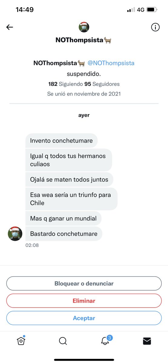This screenshot has height=364, width=168.
Task: Tap the header profile avatar
Action: pyautogui.click(x=84, y=27)
